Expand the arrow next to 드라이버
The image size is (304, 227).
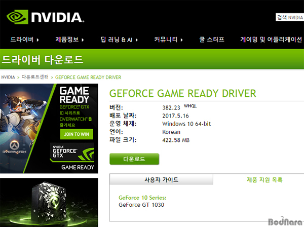38,40
